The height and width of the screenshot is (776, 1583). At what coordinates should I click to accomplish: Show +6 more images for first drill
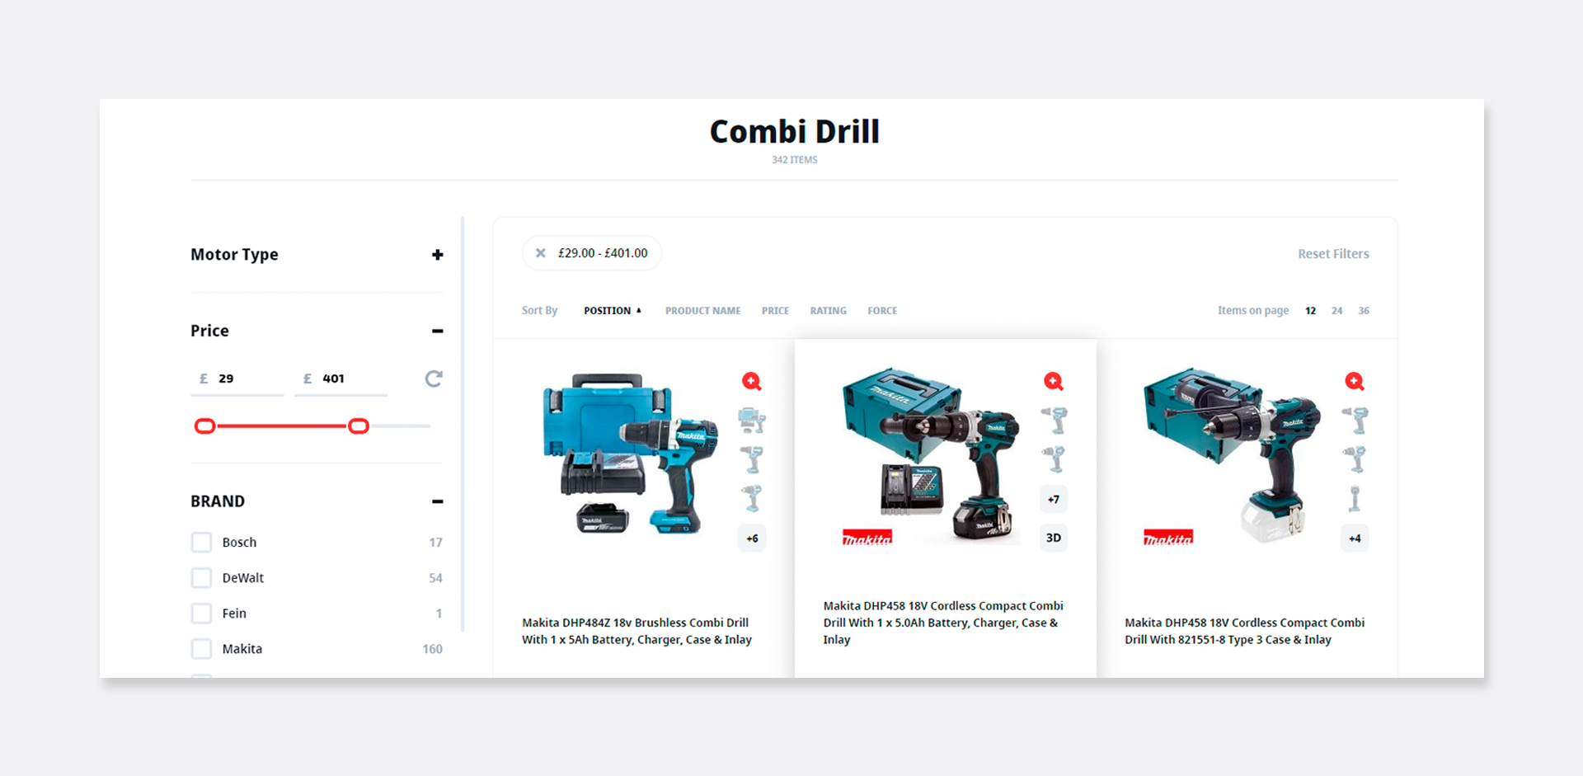(x=752, y=538)
